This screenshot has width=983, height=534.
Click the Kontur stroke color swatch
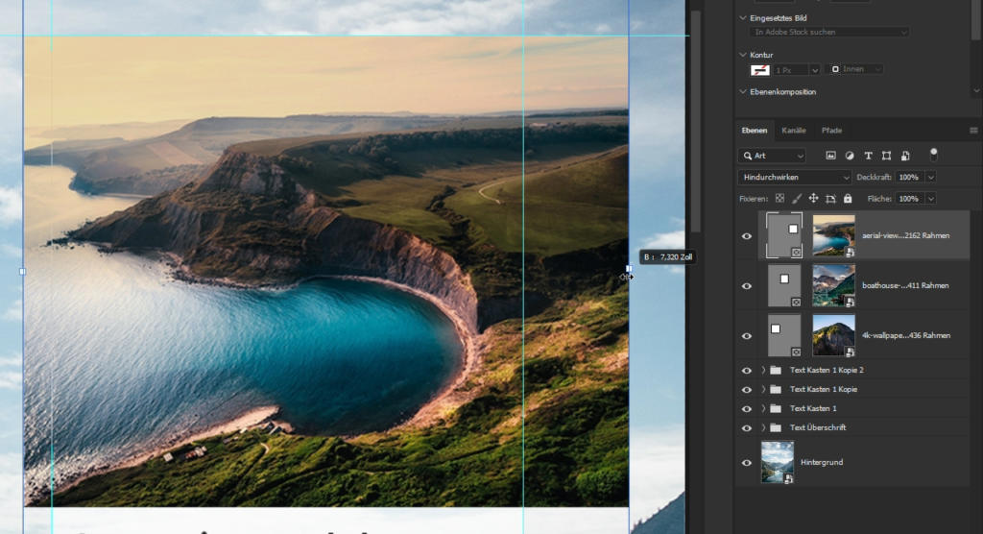[x=760, y=70]
